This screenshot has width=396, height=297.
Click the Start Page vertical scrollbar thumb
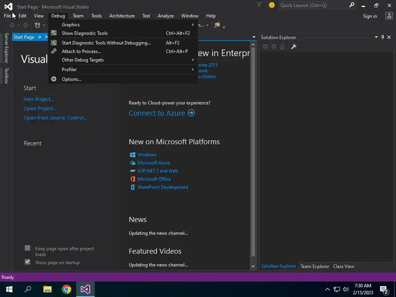(253, 152)
